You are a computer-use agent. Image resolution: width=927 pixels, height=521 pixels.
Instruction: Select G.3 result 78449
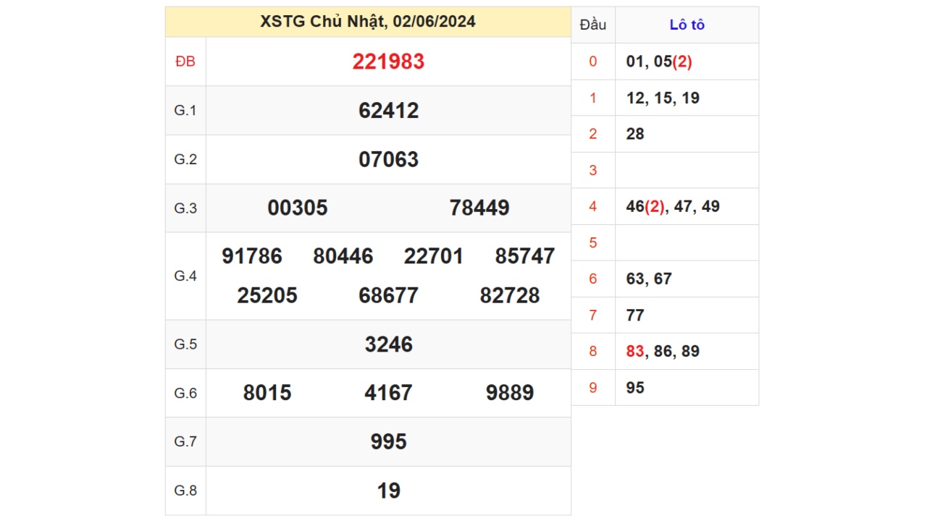click(479, 208)
